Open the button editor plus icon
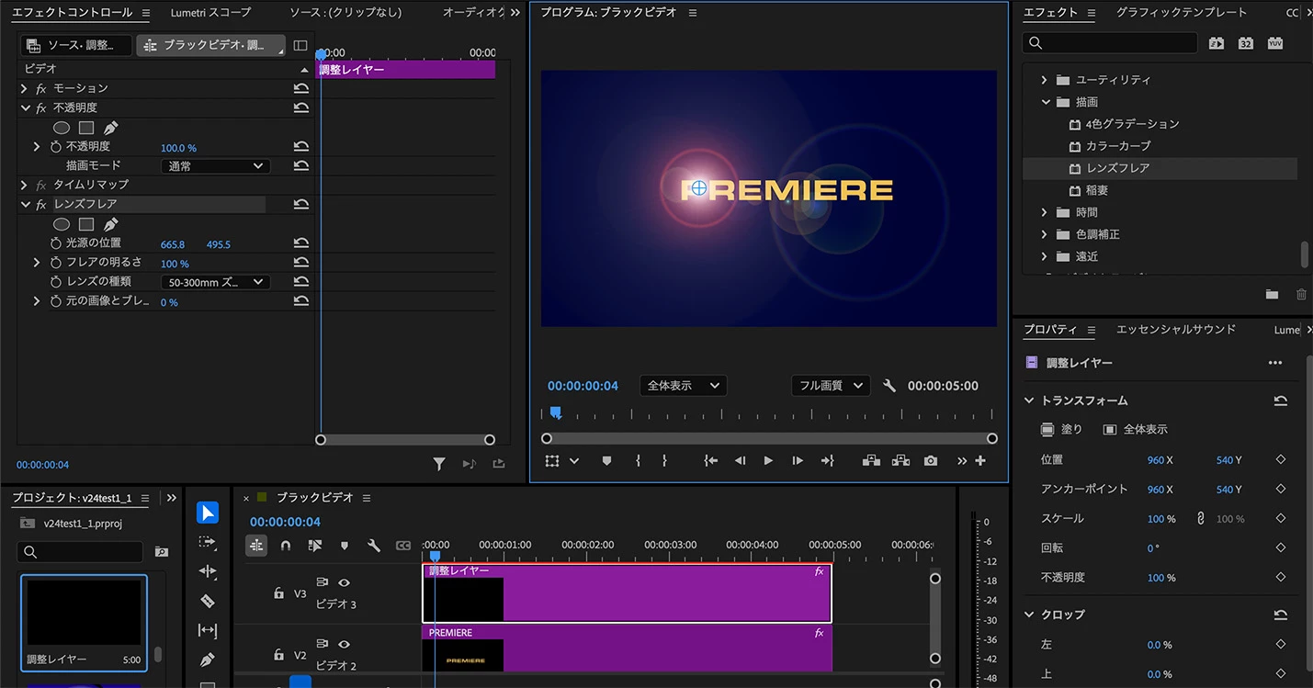This screenshot has width=1313, height=688. click(980, 460)
